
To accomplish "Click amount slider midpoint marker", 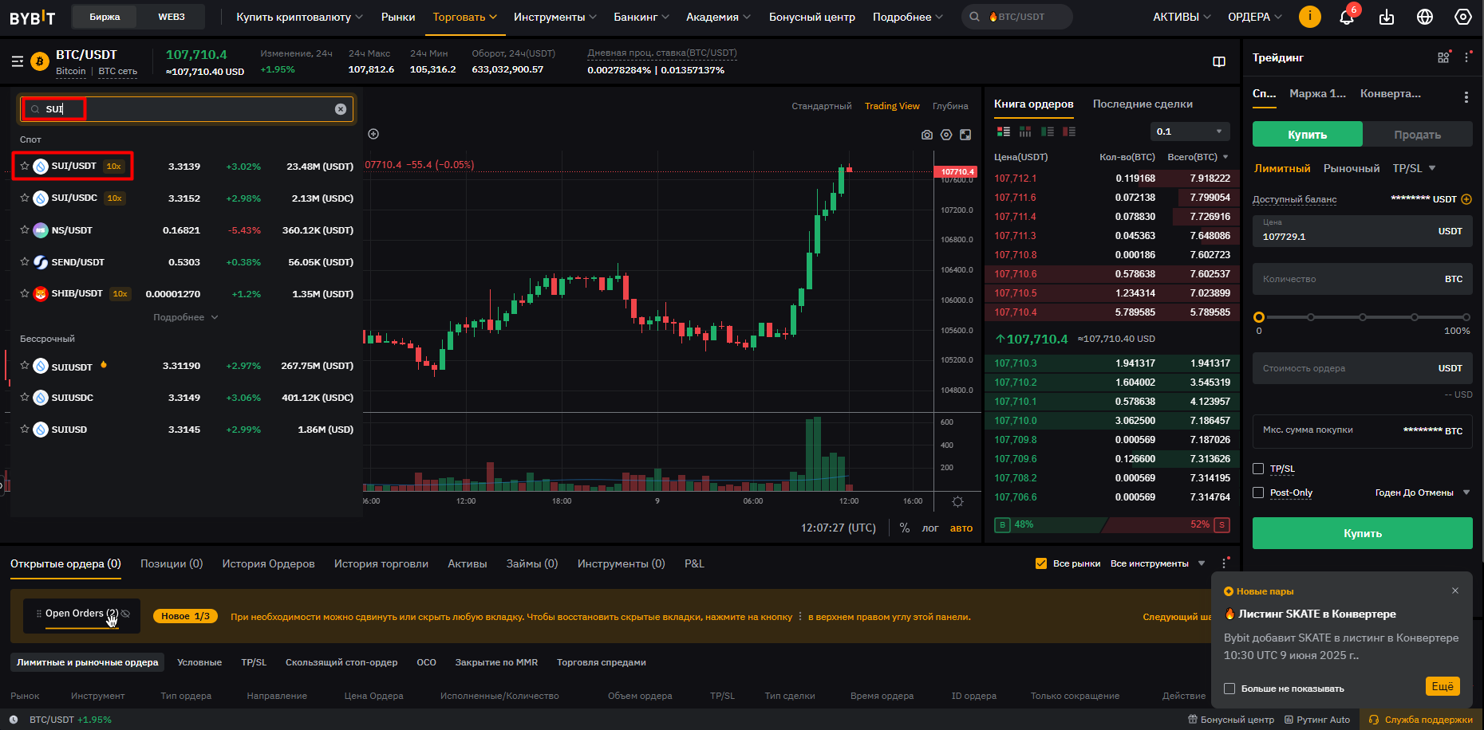I will pyautogui.click(x=1363, y=317).
